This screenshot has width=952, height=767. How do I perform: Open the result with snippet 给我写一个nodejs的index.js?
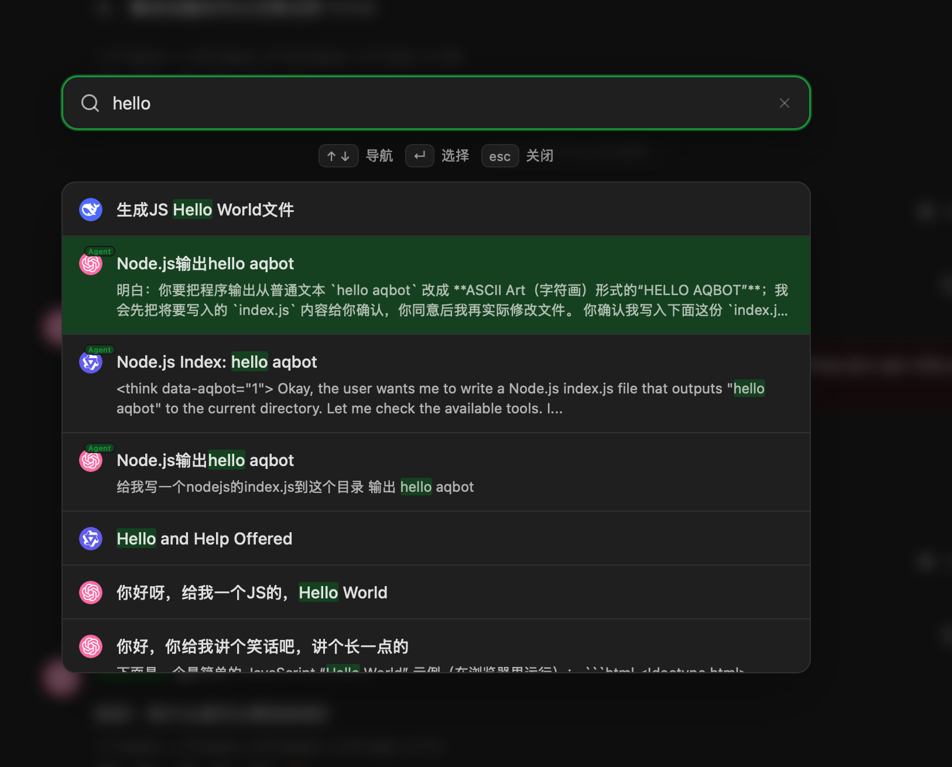pyautogui.click(x=436, y=472)
